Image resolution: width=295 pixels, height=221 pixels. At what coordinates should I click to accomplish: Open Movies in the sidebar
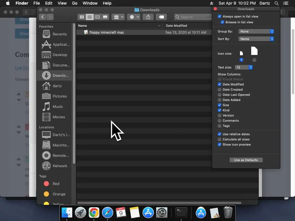click(x=54, y=117)
